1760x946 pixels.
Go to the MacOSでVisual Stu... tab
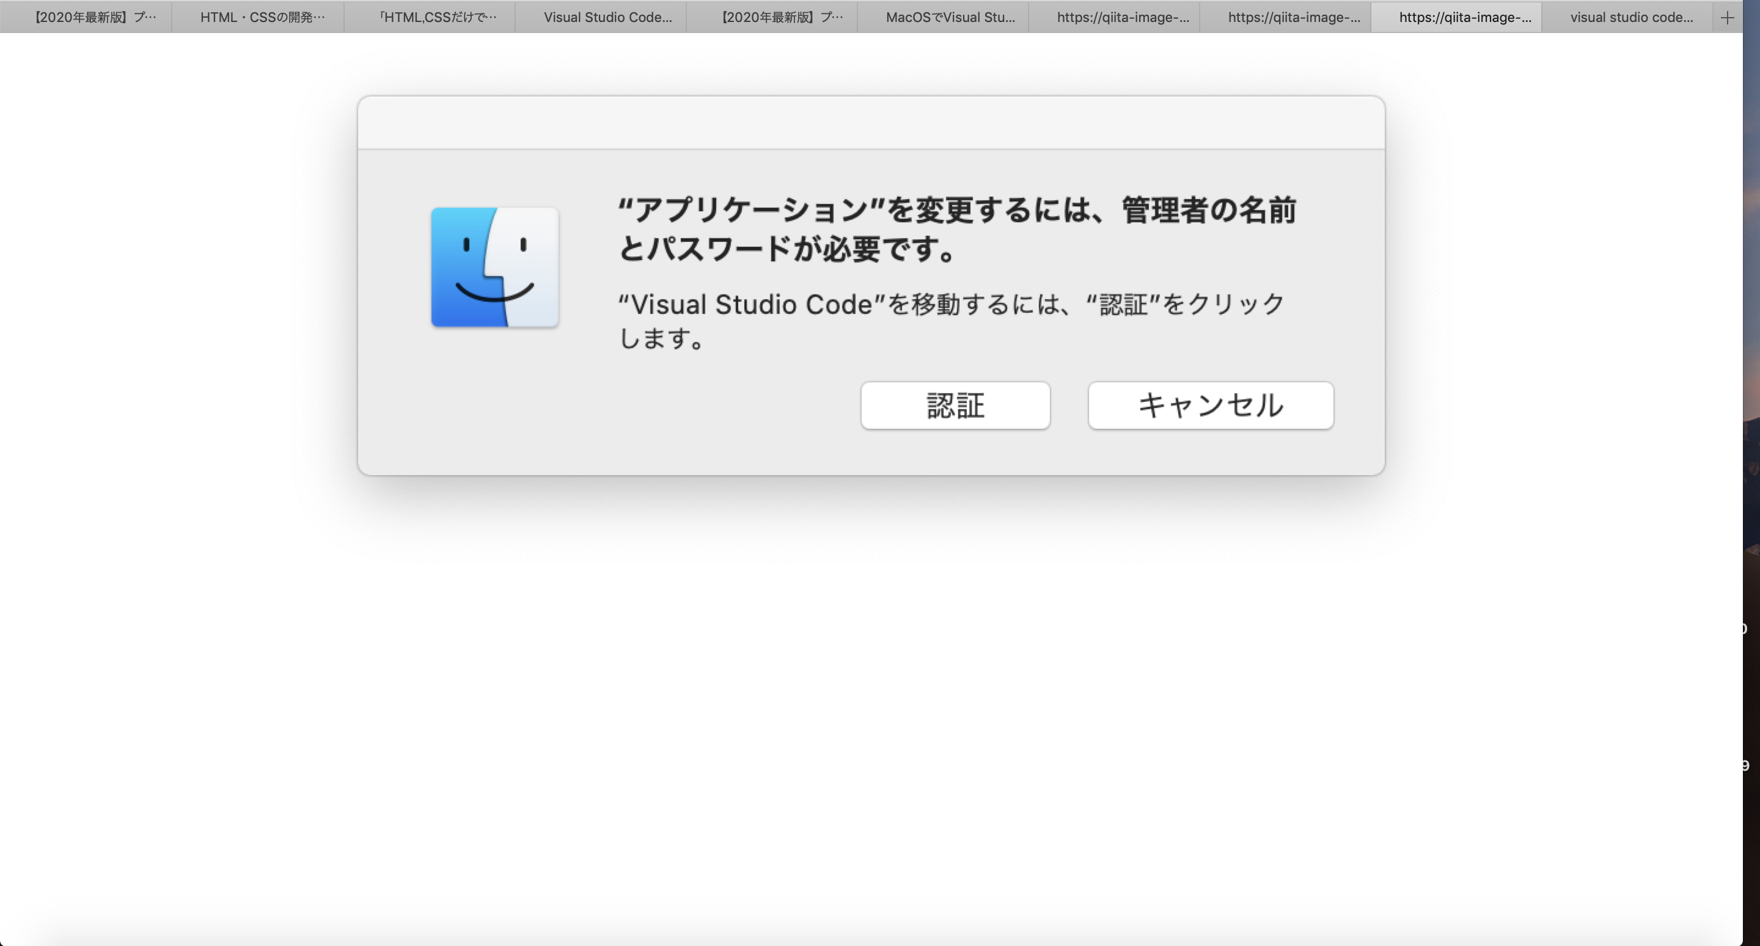950,18
